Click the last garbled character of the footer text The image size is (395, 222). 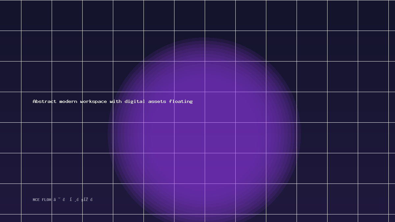[x=92, y=199]
